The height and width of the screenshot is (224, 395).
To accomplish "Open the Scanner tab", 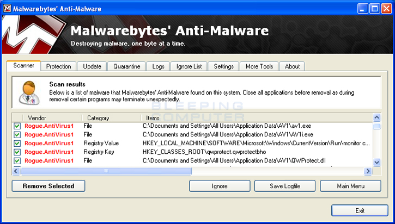I will click(x=23, y=66).
